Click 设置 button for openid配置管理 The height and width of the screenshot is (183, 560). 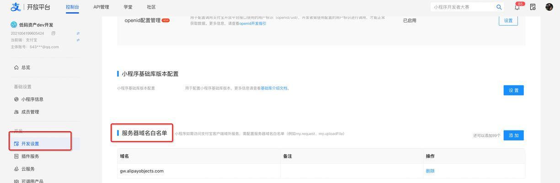508,21
